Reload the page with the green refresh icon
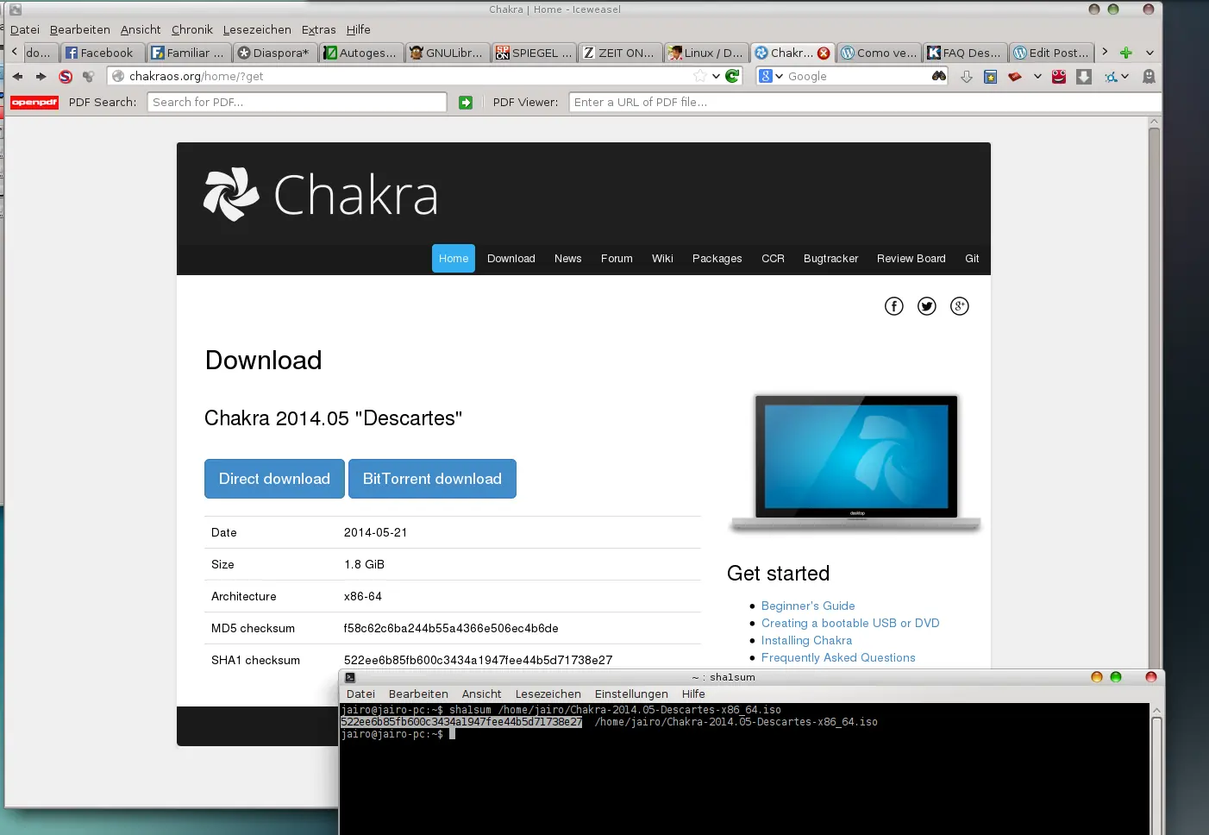Image resolution: width=1209 pixels, height=835 pixels. [732, 76]
